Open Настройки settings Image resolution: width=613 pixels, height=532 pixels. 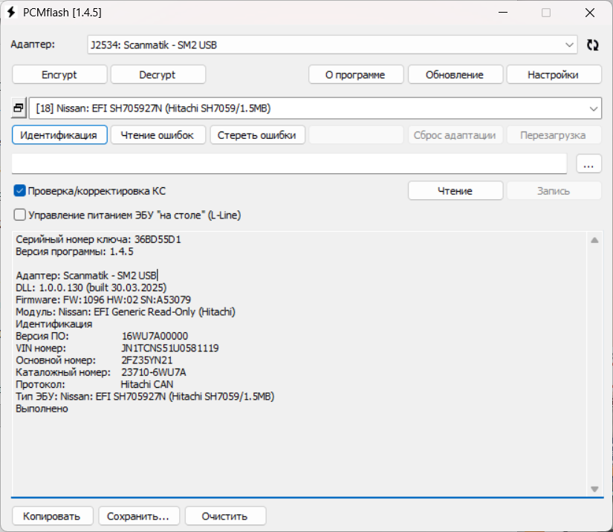(554, 74)
